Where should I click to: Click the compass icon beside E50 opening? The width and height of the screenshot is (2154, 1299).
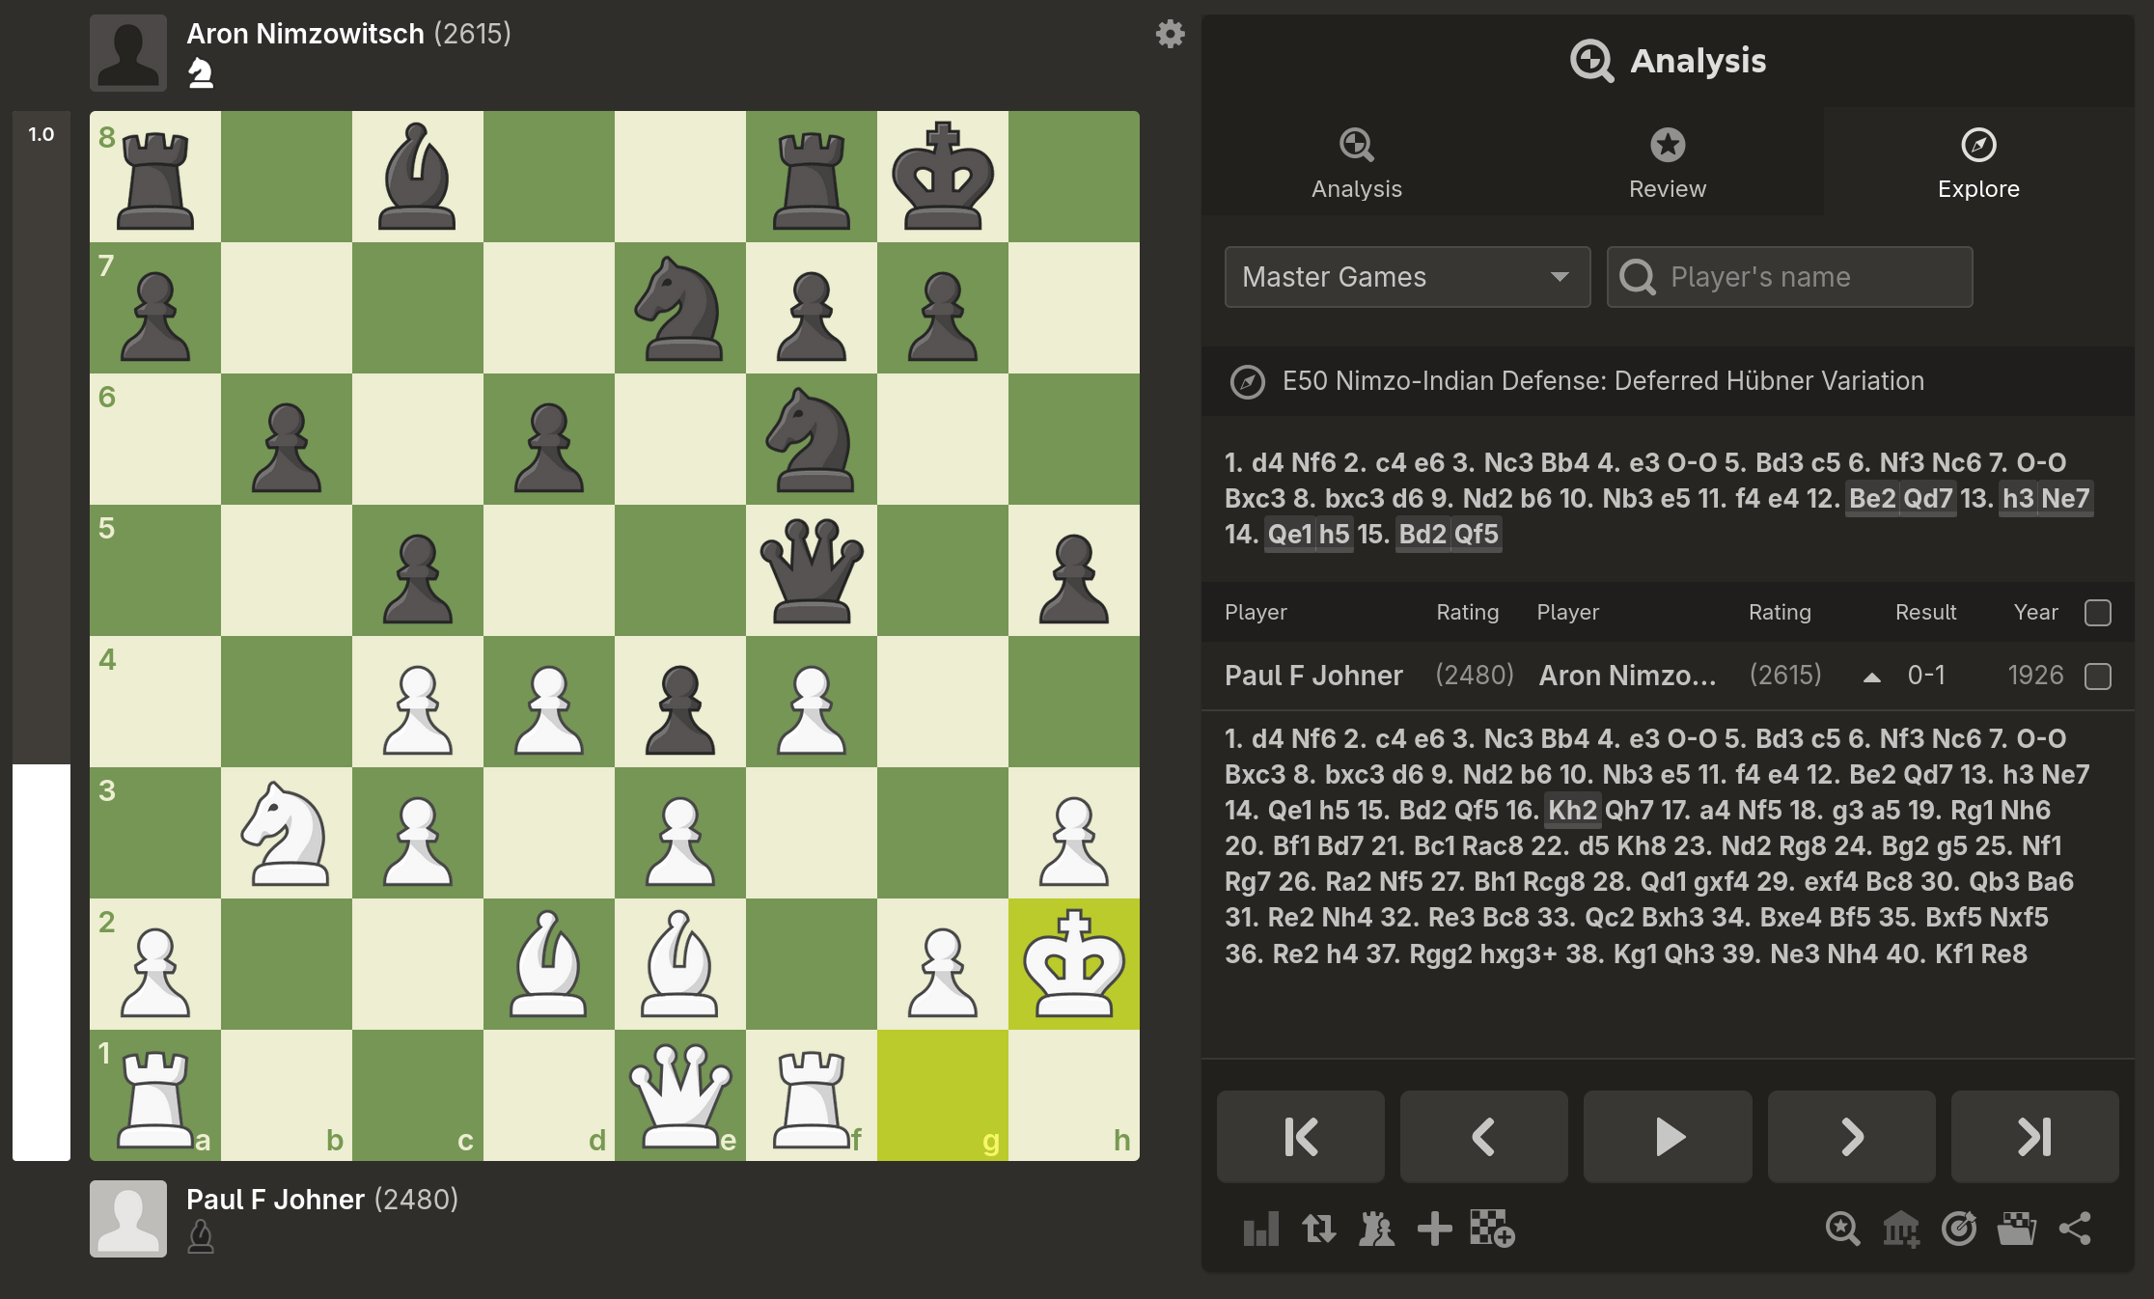tap(1248, 381)
